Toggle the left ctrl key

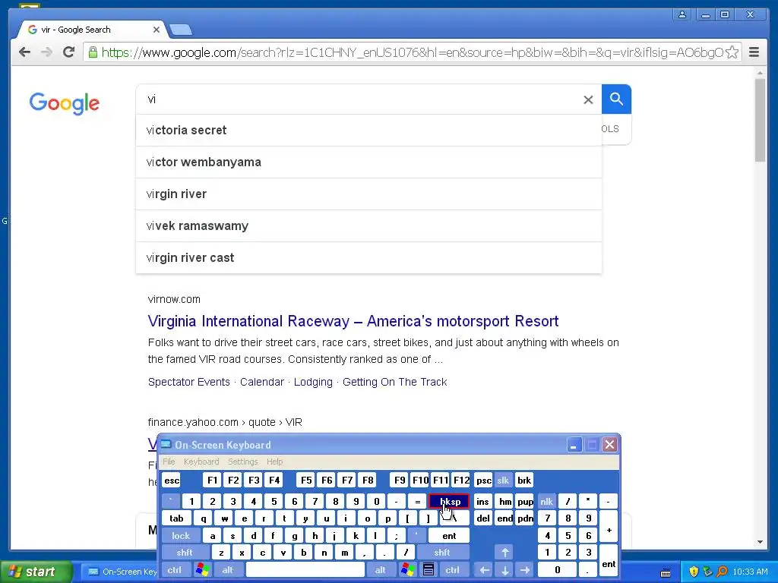pos(175,569)
